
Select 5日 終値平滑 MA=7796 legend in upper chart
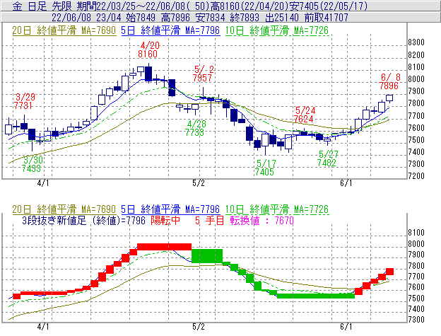170,30
